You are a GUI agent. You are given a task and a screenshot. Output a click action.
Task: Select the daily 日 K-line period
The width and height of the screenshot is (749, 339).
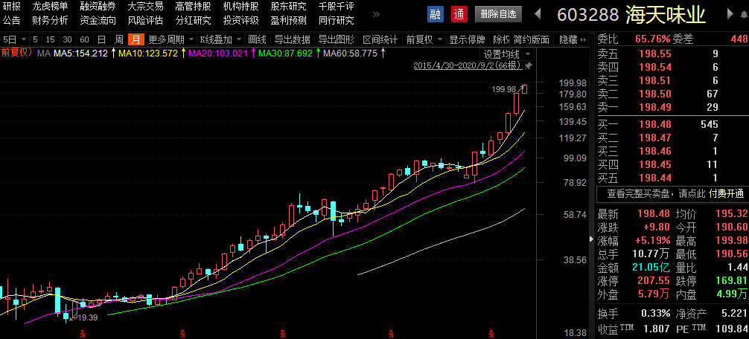point(101,39)
